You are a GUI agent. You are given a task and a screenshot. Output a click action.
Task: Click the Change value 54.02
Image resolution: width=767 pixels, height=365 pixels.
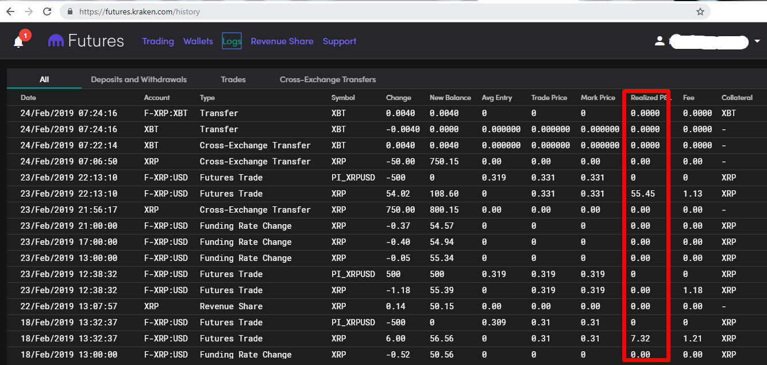tap(398, 194)
